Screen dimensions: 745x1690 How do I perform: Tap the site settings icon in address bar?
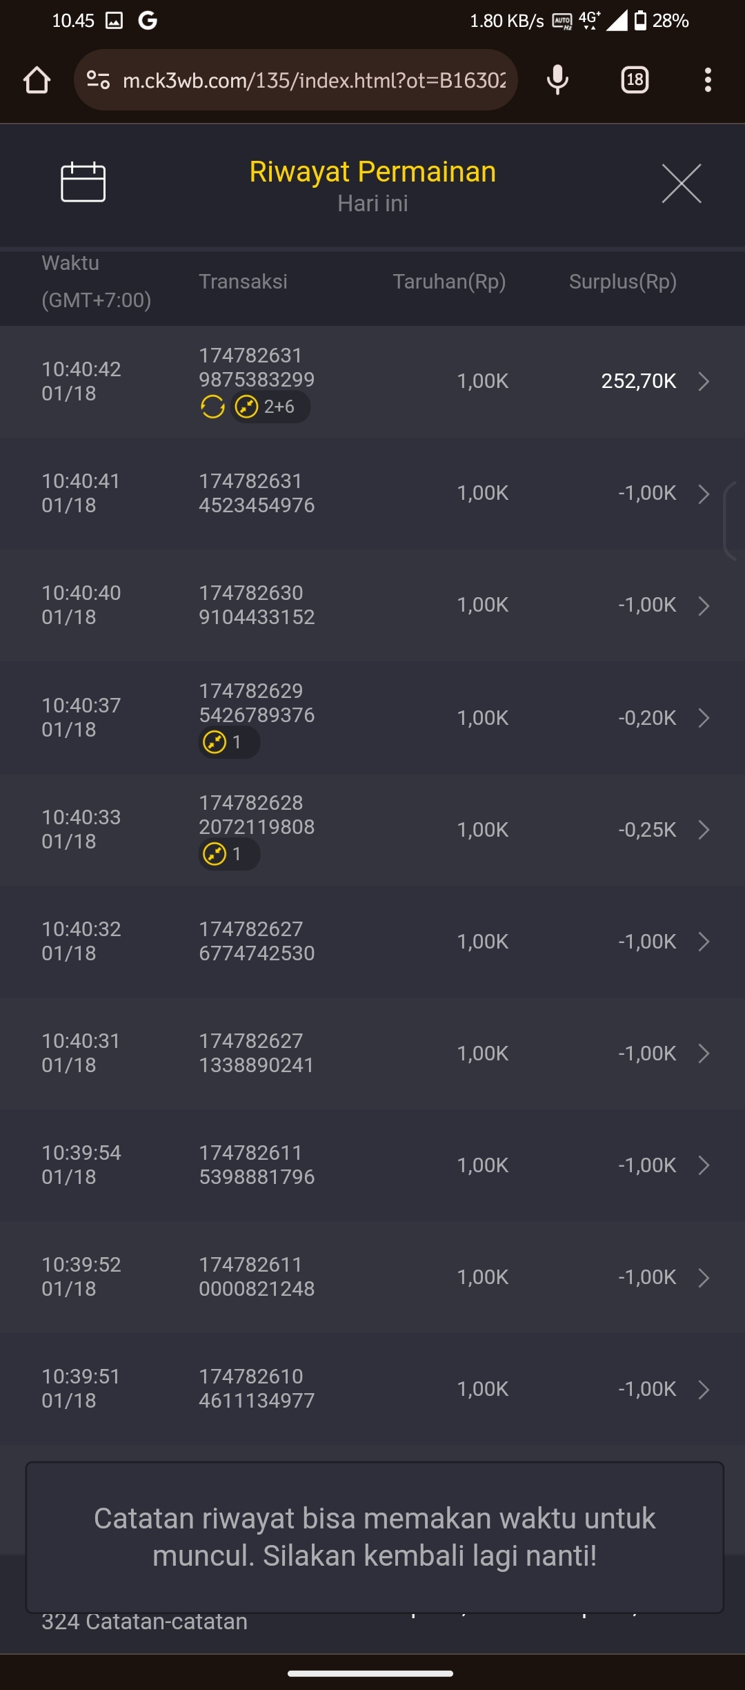tap(98, 80)
